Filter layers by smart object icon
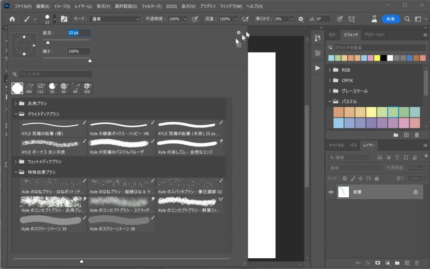Screen dimensions: 430x269 point(414,157)
